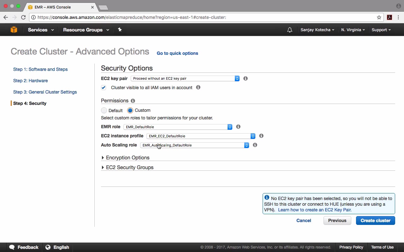Click info icon next to Auto Scaling role
The height and width of the screenshot is (252, 404).
click(x=255, y=145)
